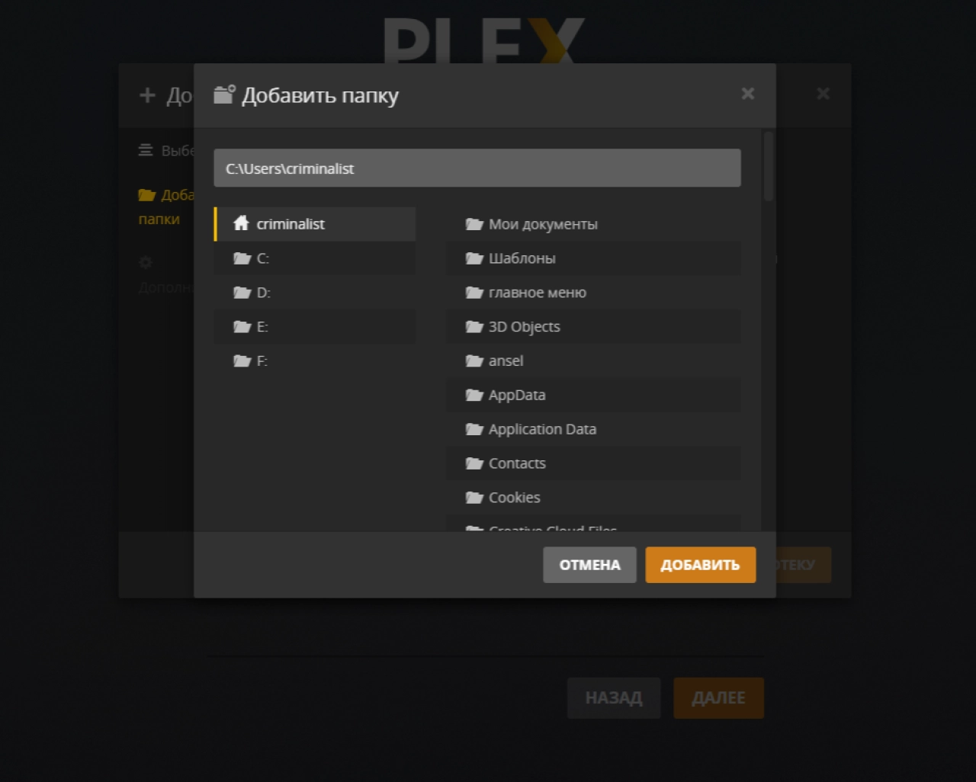Screen dimensions: 976x782
Task: Click the folder icon beside Шаблоны
Action: (474, 258)
